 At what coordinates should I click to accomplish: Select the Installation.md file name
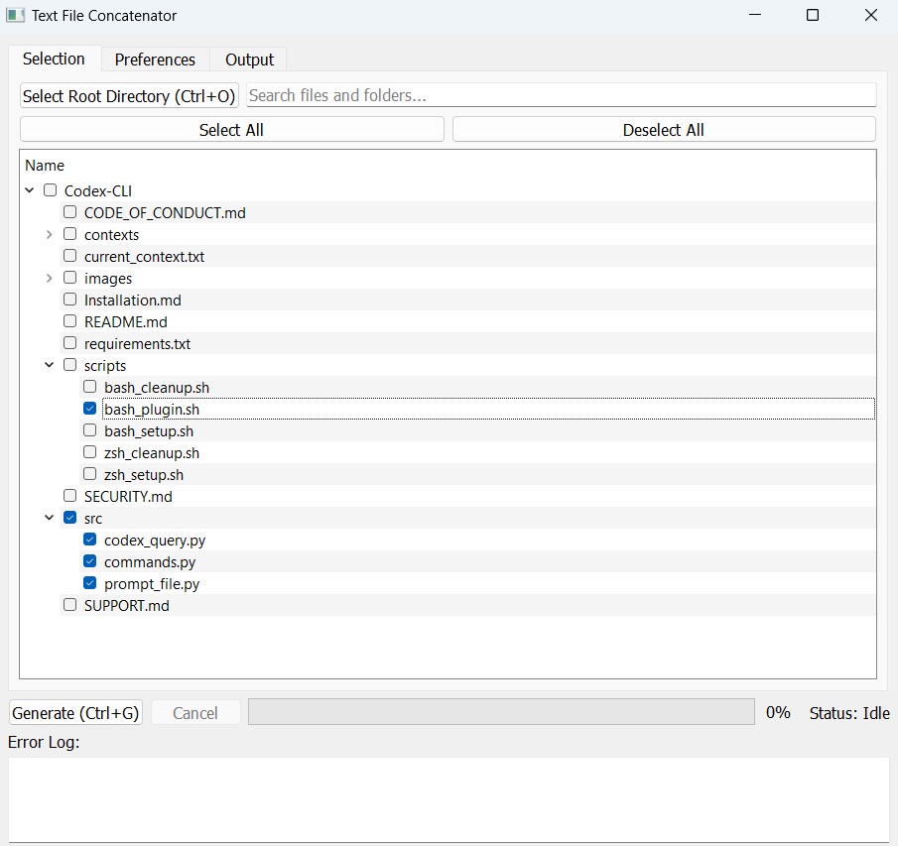(x=133, y=300)
